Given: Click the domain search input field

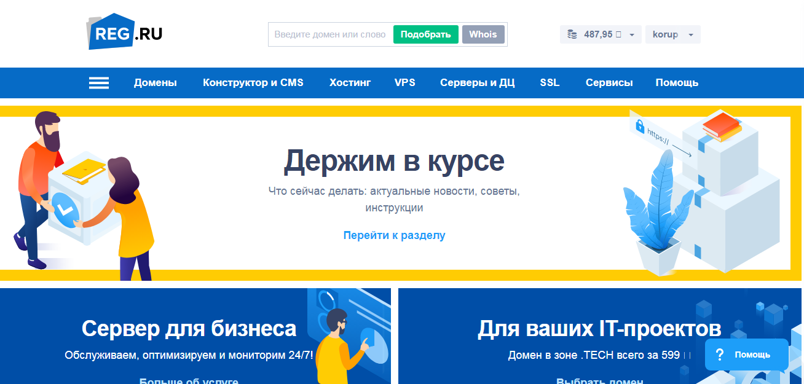Looking at the screenshot, I should 330,34.
